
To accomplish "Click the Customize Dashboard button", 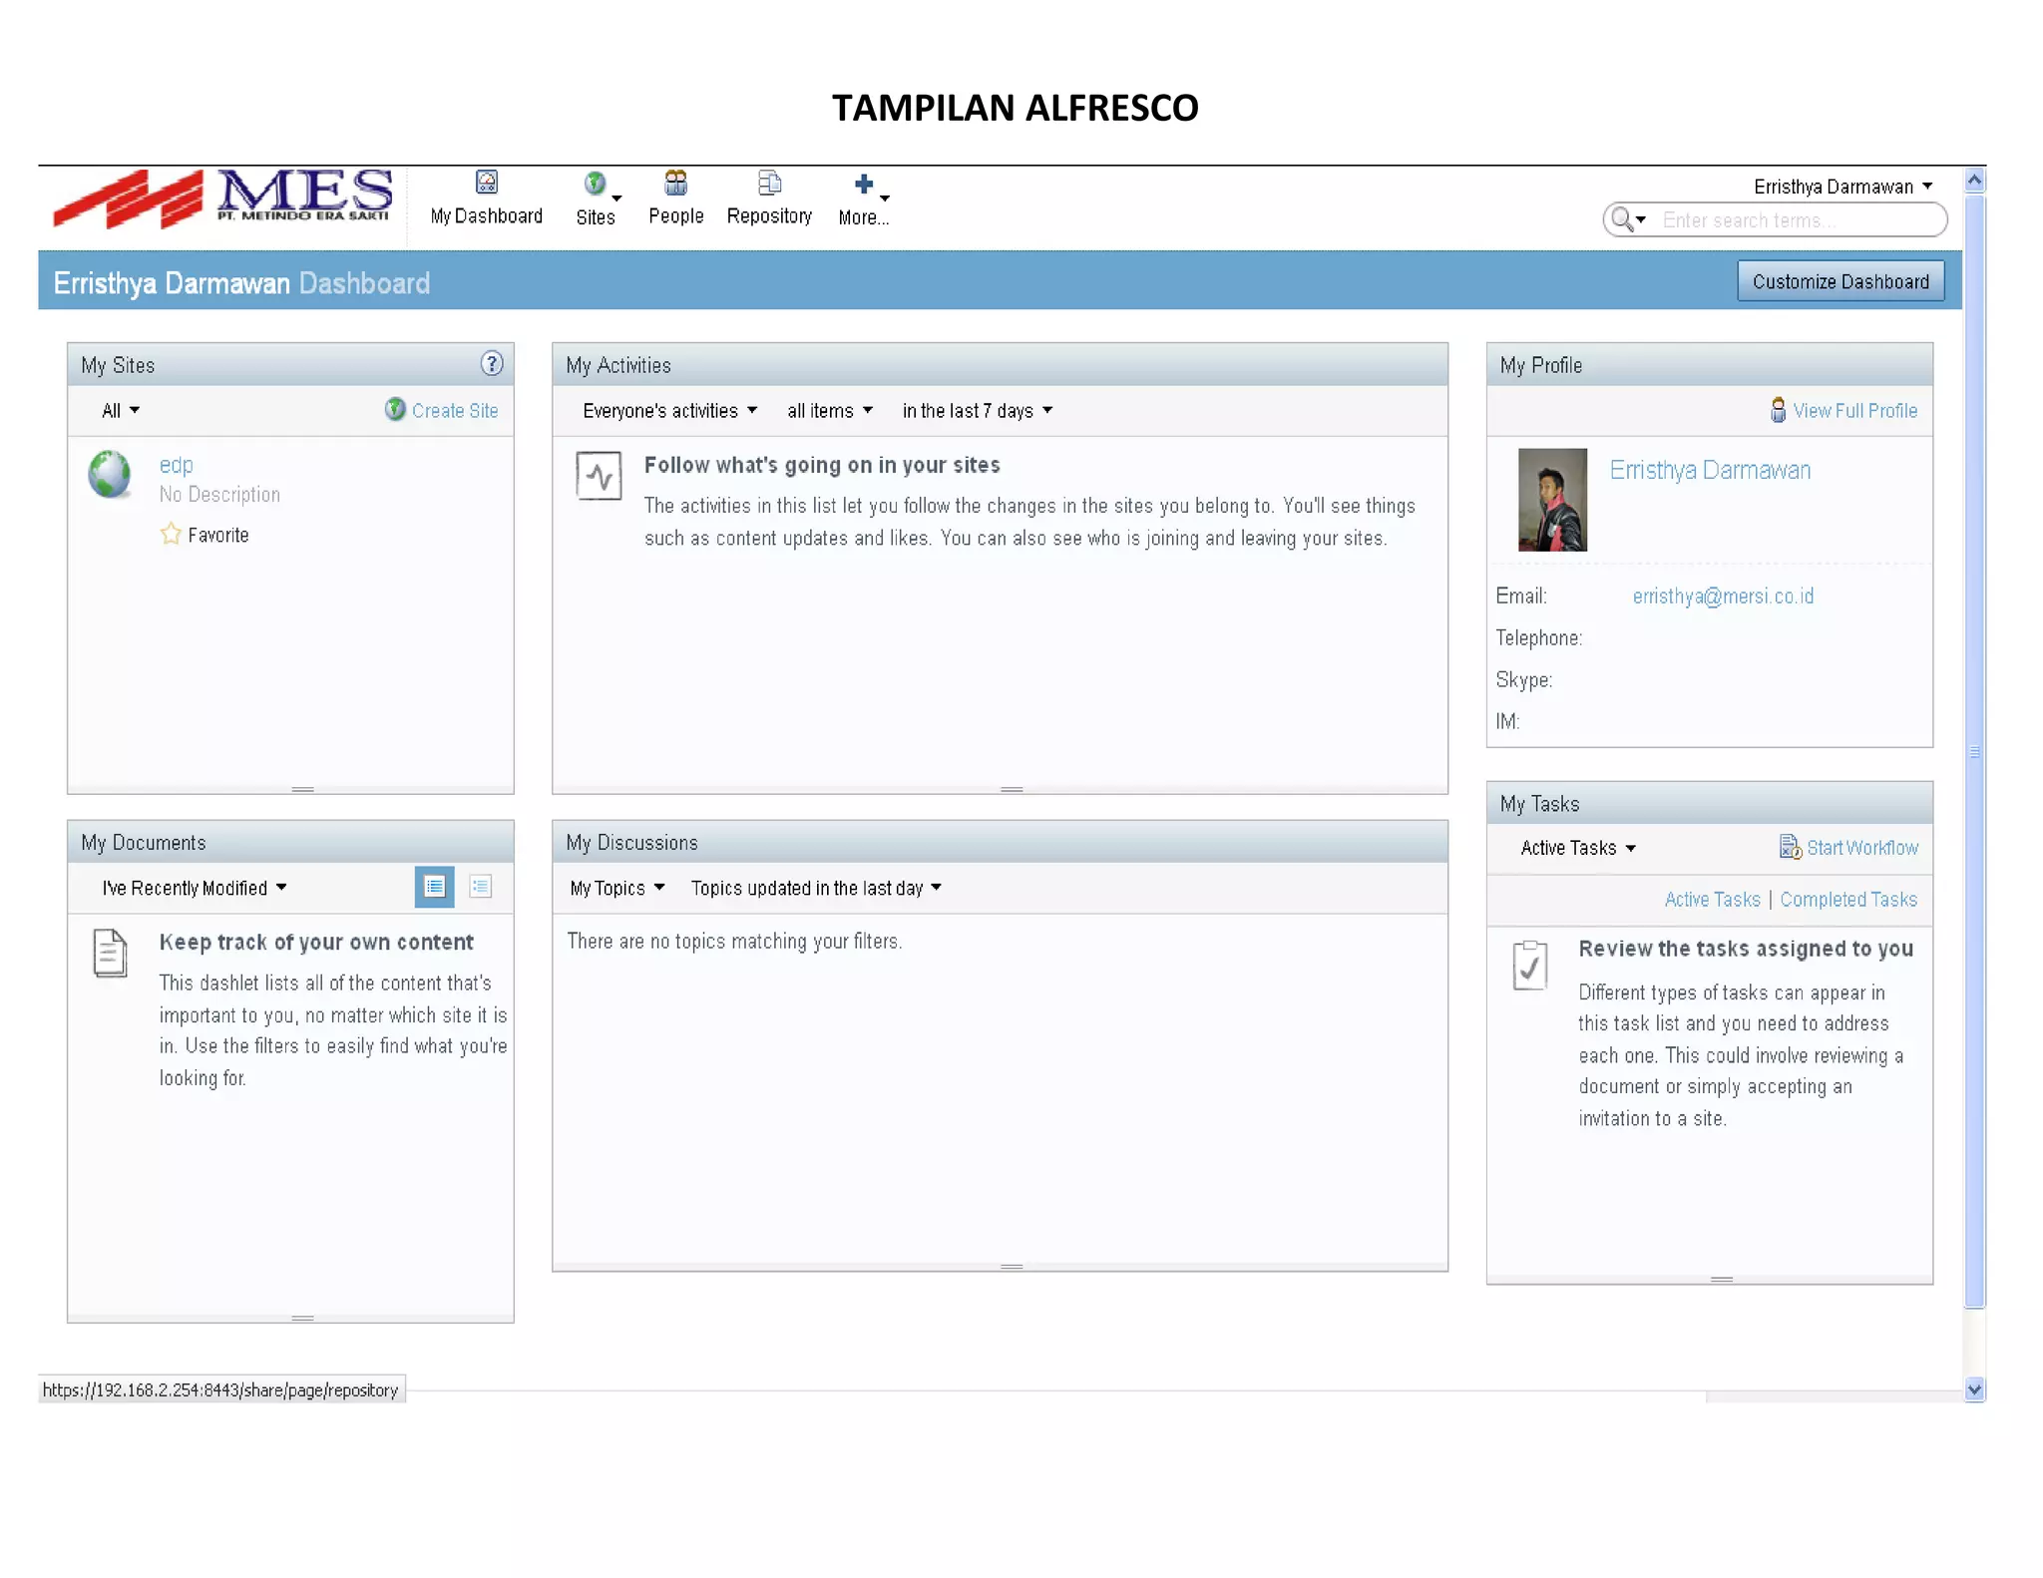I will (1840, 281).
